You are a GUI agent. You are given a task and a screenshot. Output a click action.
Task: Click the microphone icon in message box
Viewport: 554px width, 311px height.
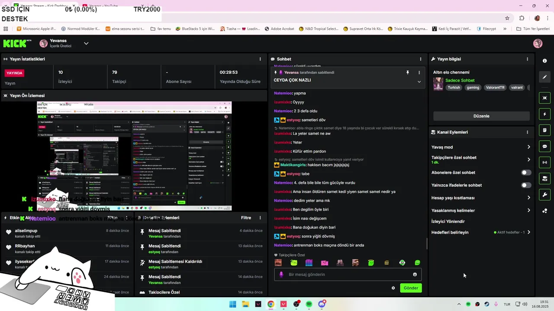[x=281, y=274]
